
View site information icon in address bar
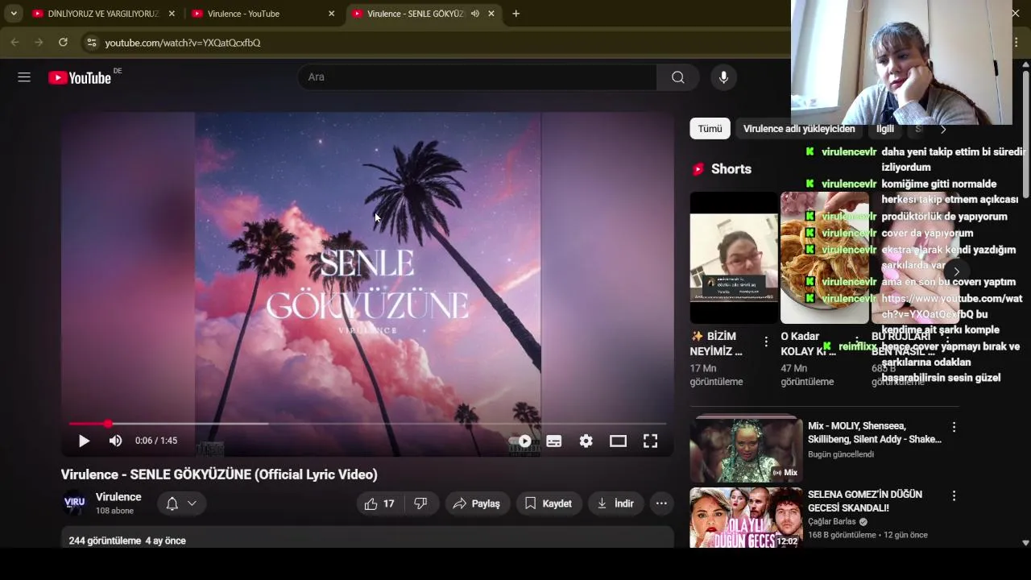(x=91, y=42)
